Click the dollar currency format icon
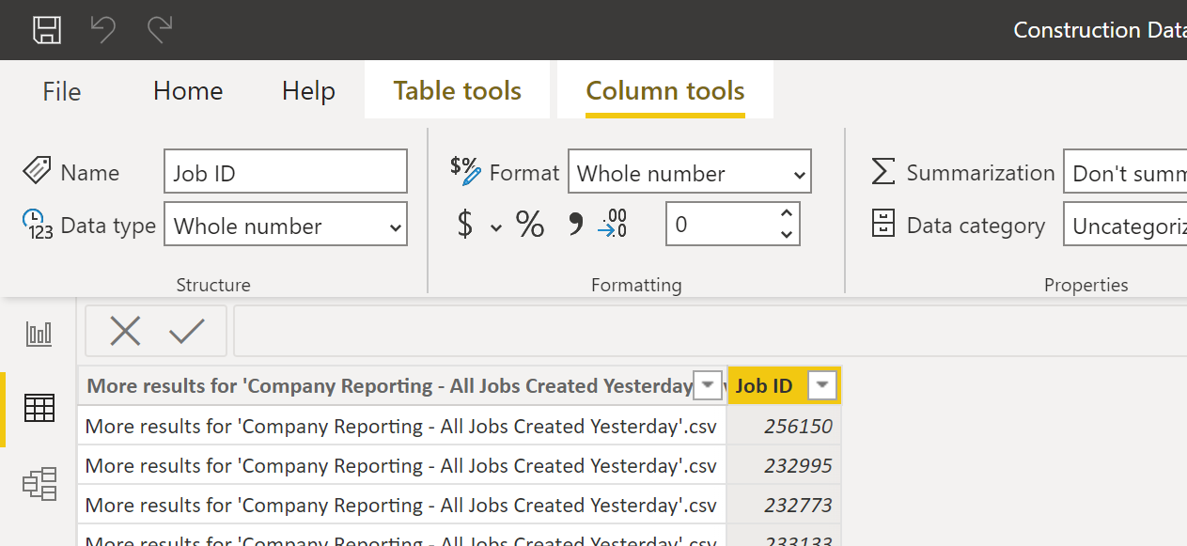The height and width of the screenshot is (546, 1187). pos(465,225)
